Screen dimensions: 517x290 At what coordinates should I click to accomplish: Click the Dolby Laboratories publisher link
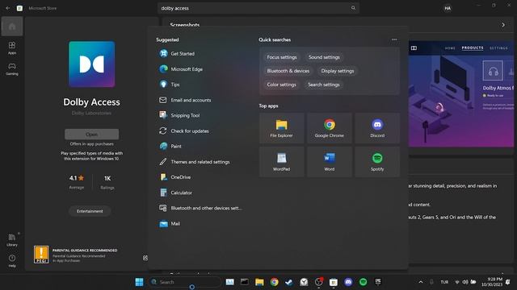pyautogui.click(x=91, y=113)
